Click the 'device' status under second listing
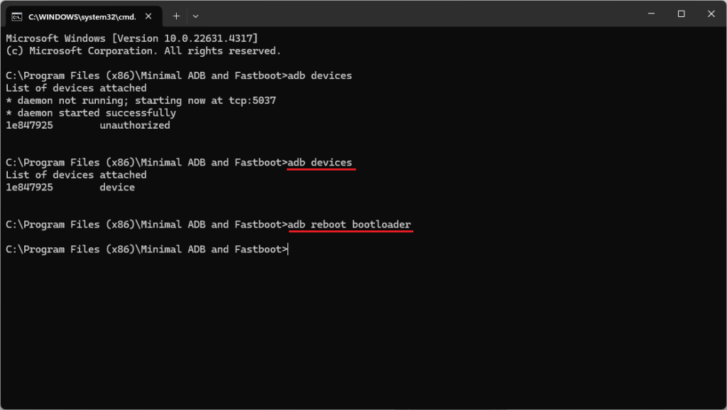Screen dimensions: 727x410 (x=117, y=188)
